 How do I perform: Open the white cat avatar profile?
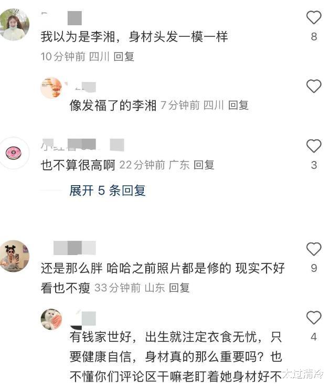point(51,319)
